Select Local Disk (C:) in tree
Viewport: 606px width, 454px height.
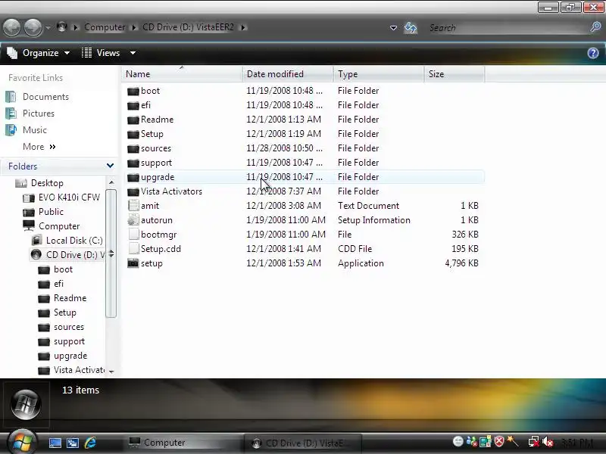(74, 241)
